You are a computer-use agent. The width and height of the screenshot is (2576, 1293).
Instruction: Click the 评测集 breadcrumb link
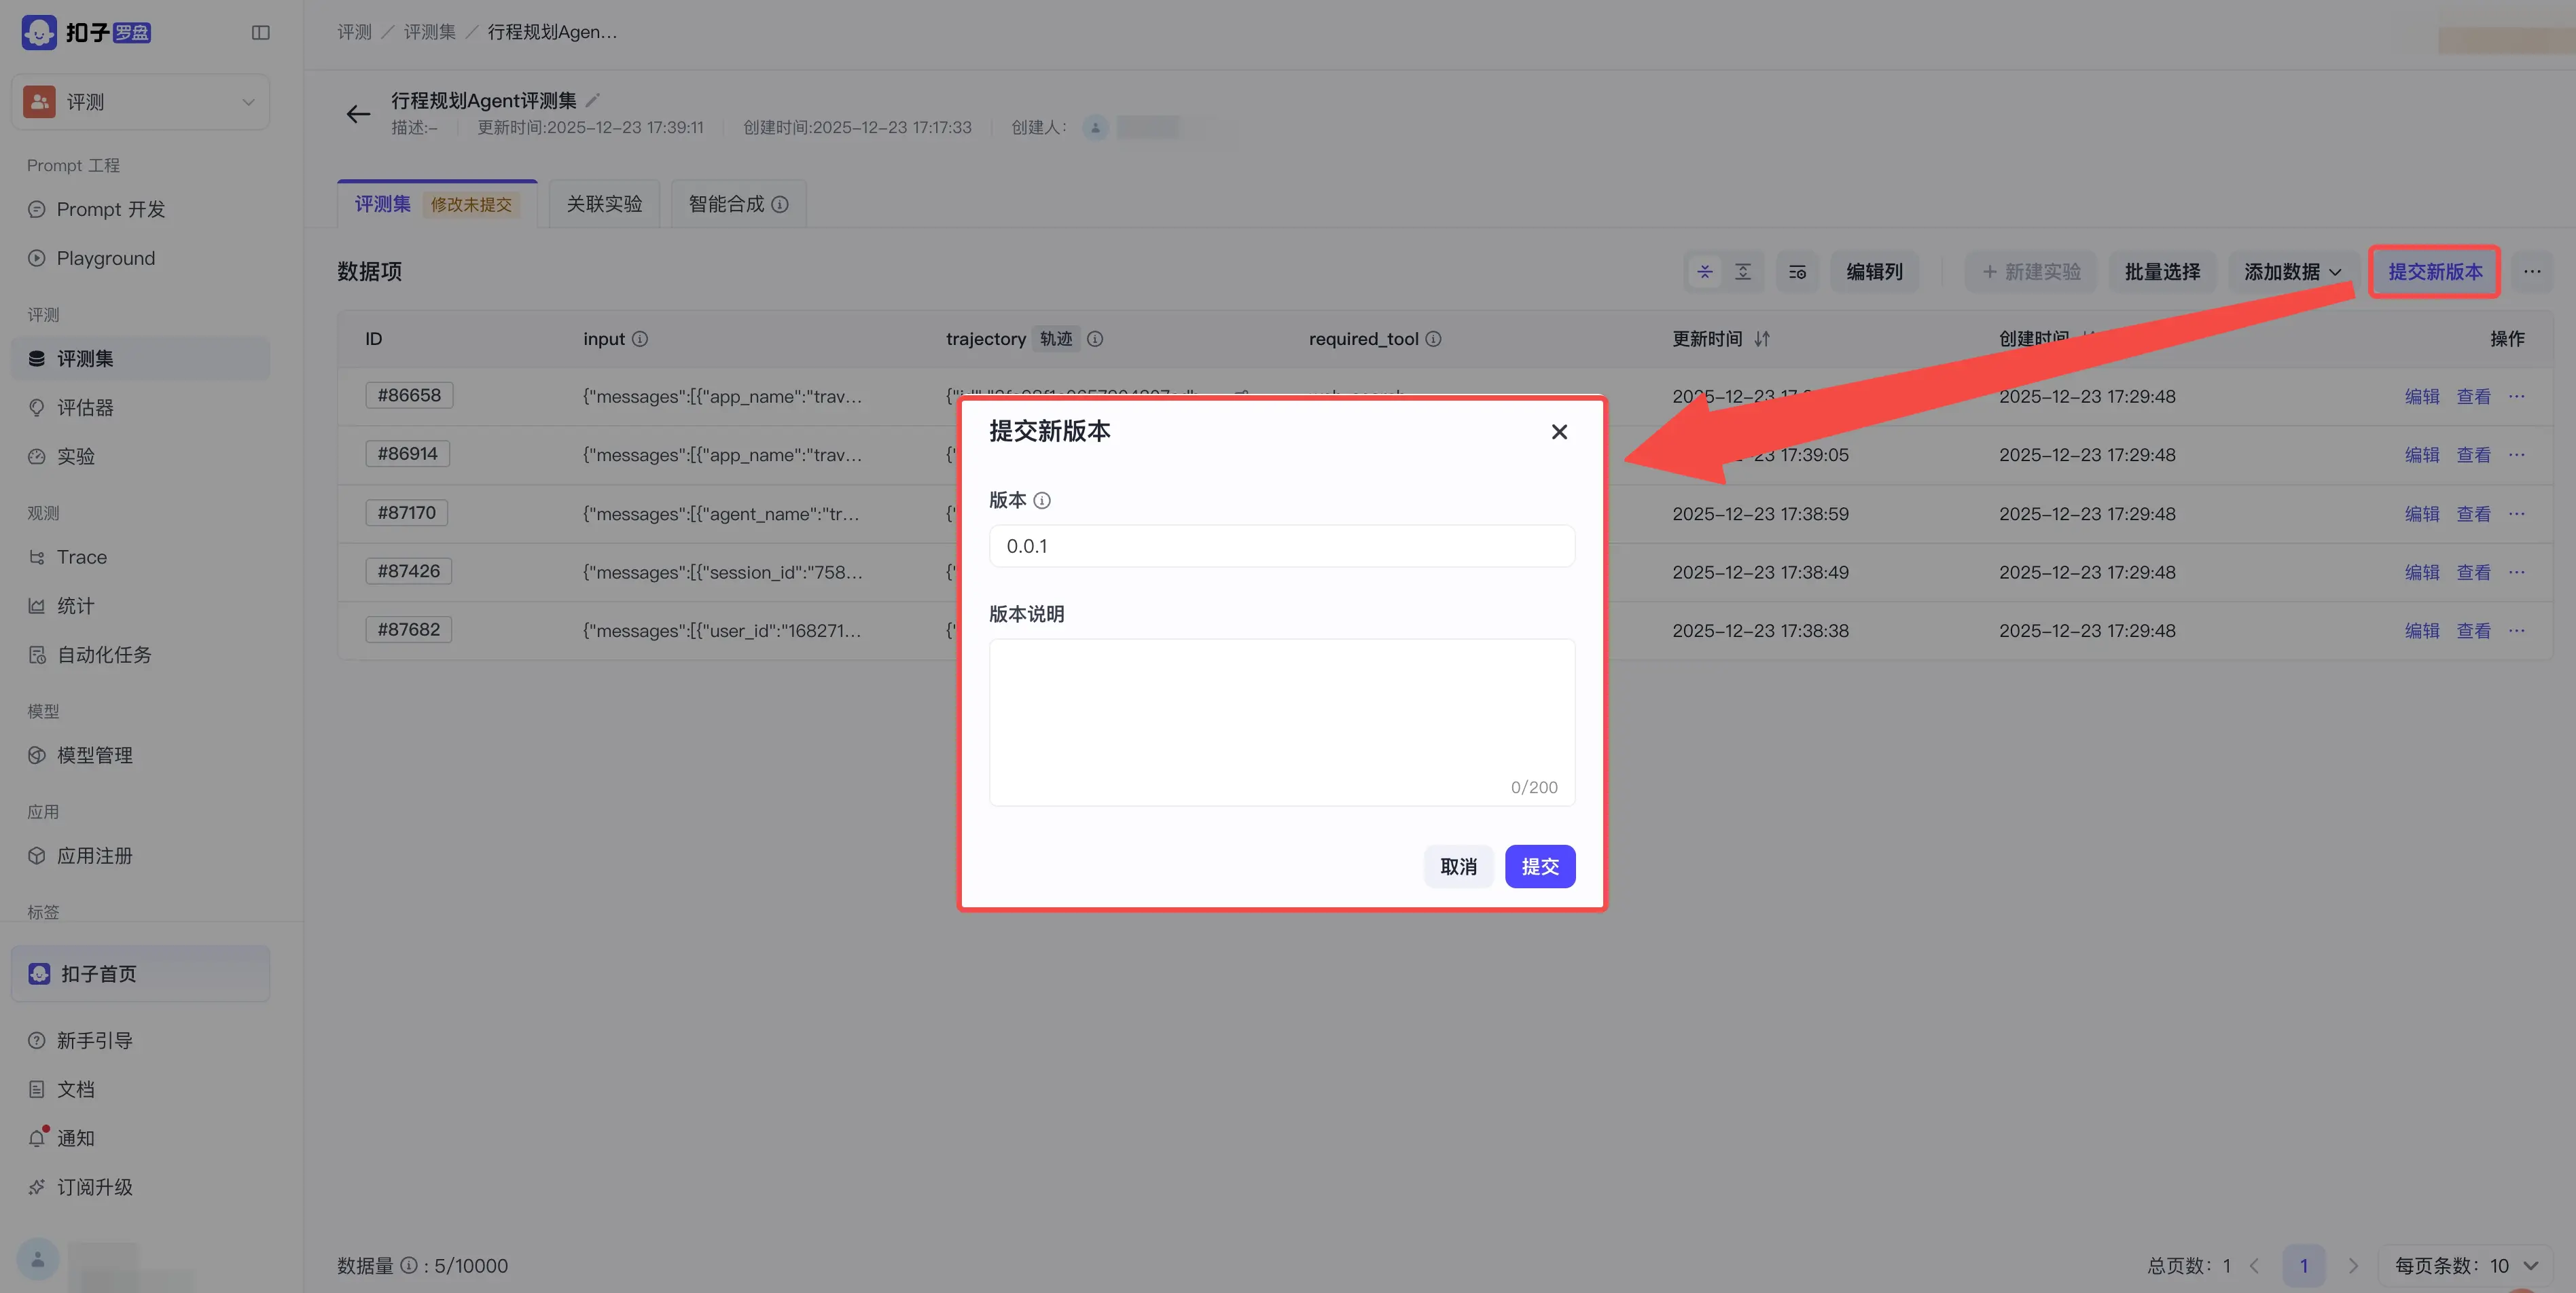tap(430, 32)
